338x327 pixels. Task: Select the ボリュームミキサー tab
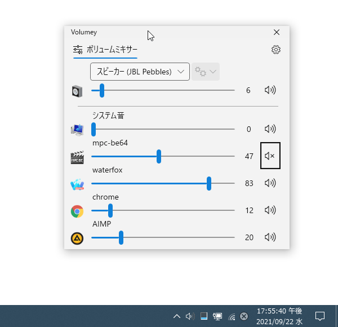point(105,51)
